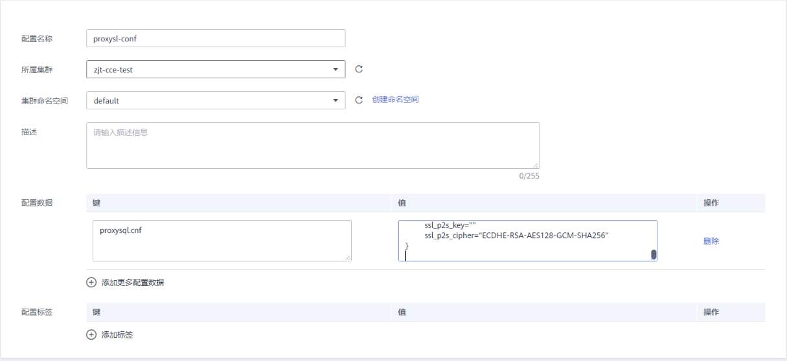The width and height of the screenshot is (787, 361).
Task: Open the 所属集群 zjt-cce-test dropdown
Action: pos(335,69)
